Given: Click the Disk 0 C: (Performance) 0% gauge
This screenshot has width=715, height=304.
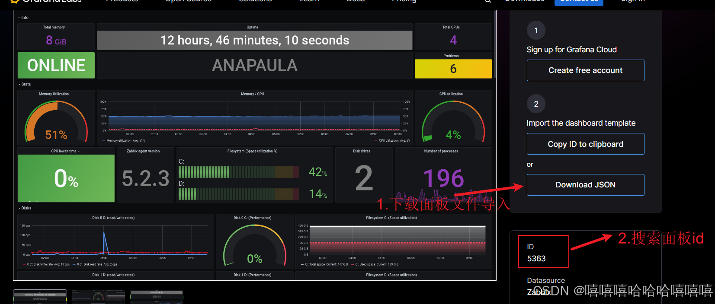Looking at the screenshot, I should click(255, 245).
